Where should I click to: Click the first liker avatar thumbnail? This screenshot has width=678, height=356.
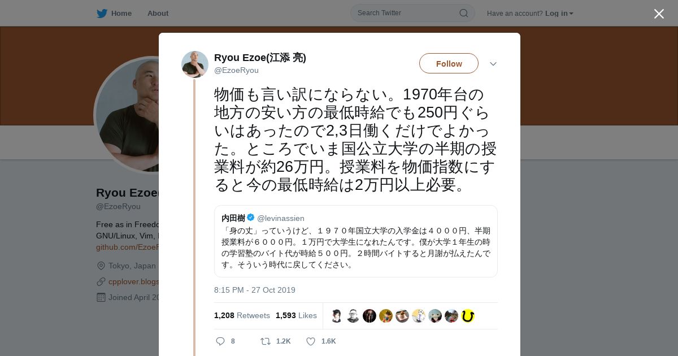point(337,316)
